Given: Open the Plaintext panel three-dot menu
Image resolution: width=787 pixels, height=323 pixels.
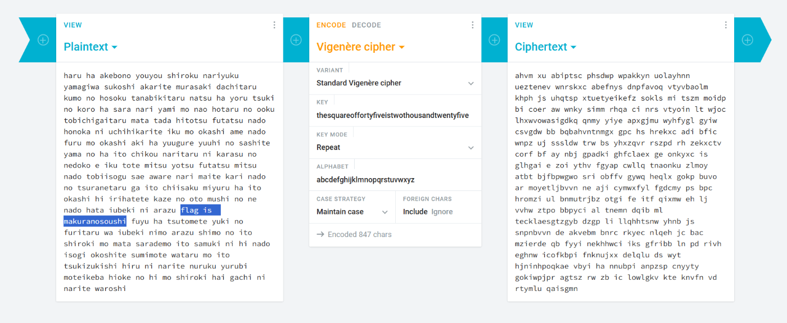Looking at the screenshot, I should point(274,25).
